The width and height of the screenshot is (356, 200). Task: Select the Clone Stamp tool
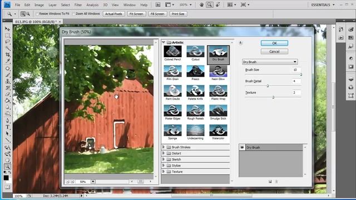coord(7,81)
